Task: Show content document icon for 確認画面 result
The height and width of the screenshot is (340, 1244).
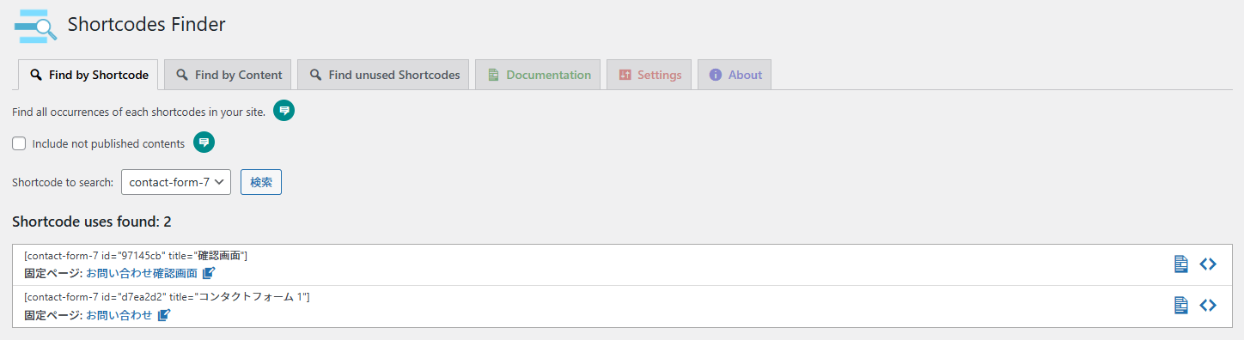Action: point(1181,264)
